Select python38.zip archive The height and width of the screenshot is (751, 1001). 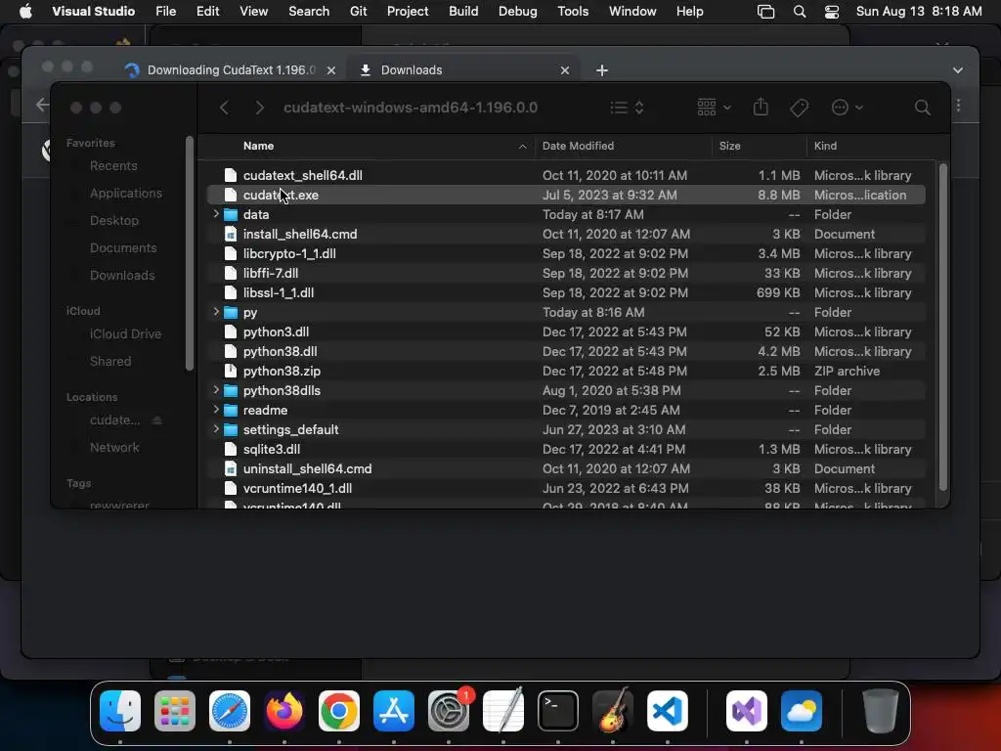(x=566, y=371)
